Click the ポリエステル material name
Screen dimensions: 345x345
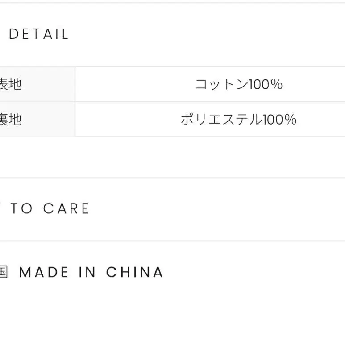tap(221, 119)
